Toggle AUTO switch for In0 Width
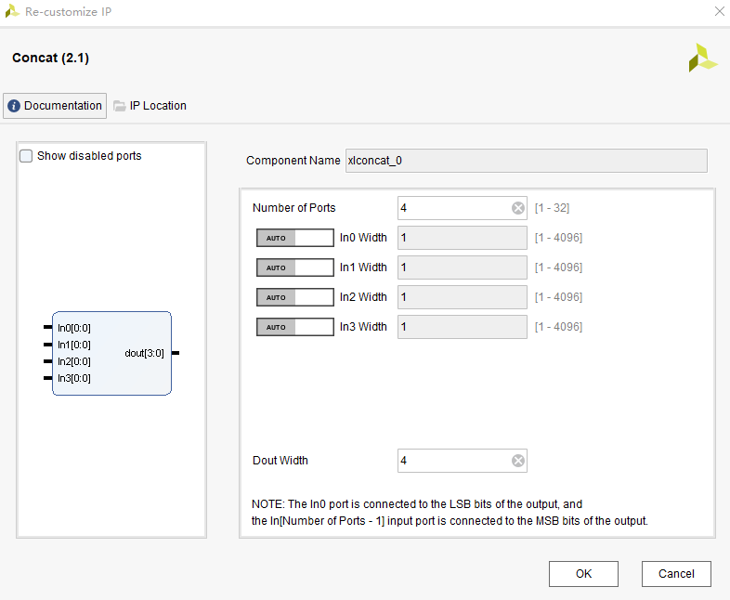 [294, 238]
